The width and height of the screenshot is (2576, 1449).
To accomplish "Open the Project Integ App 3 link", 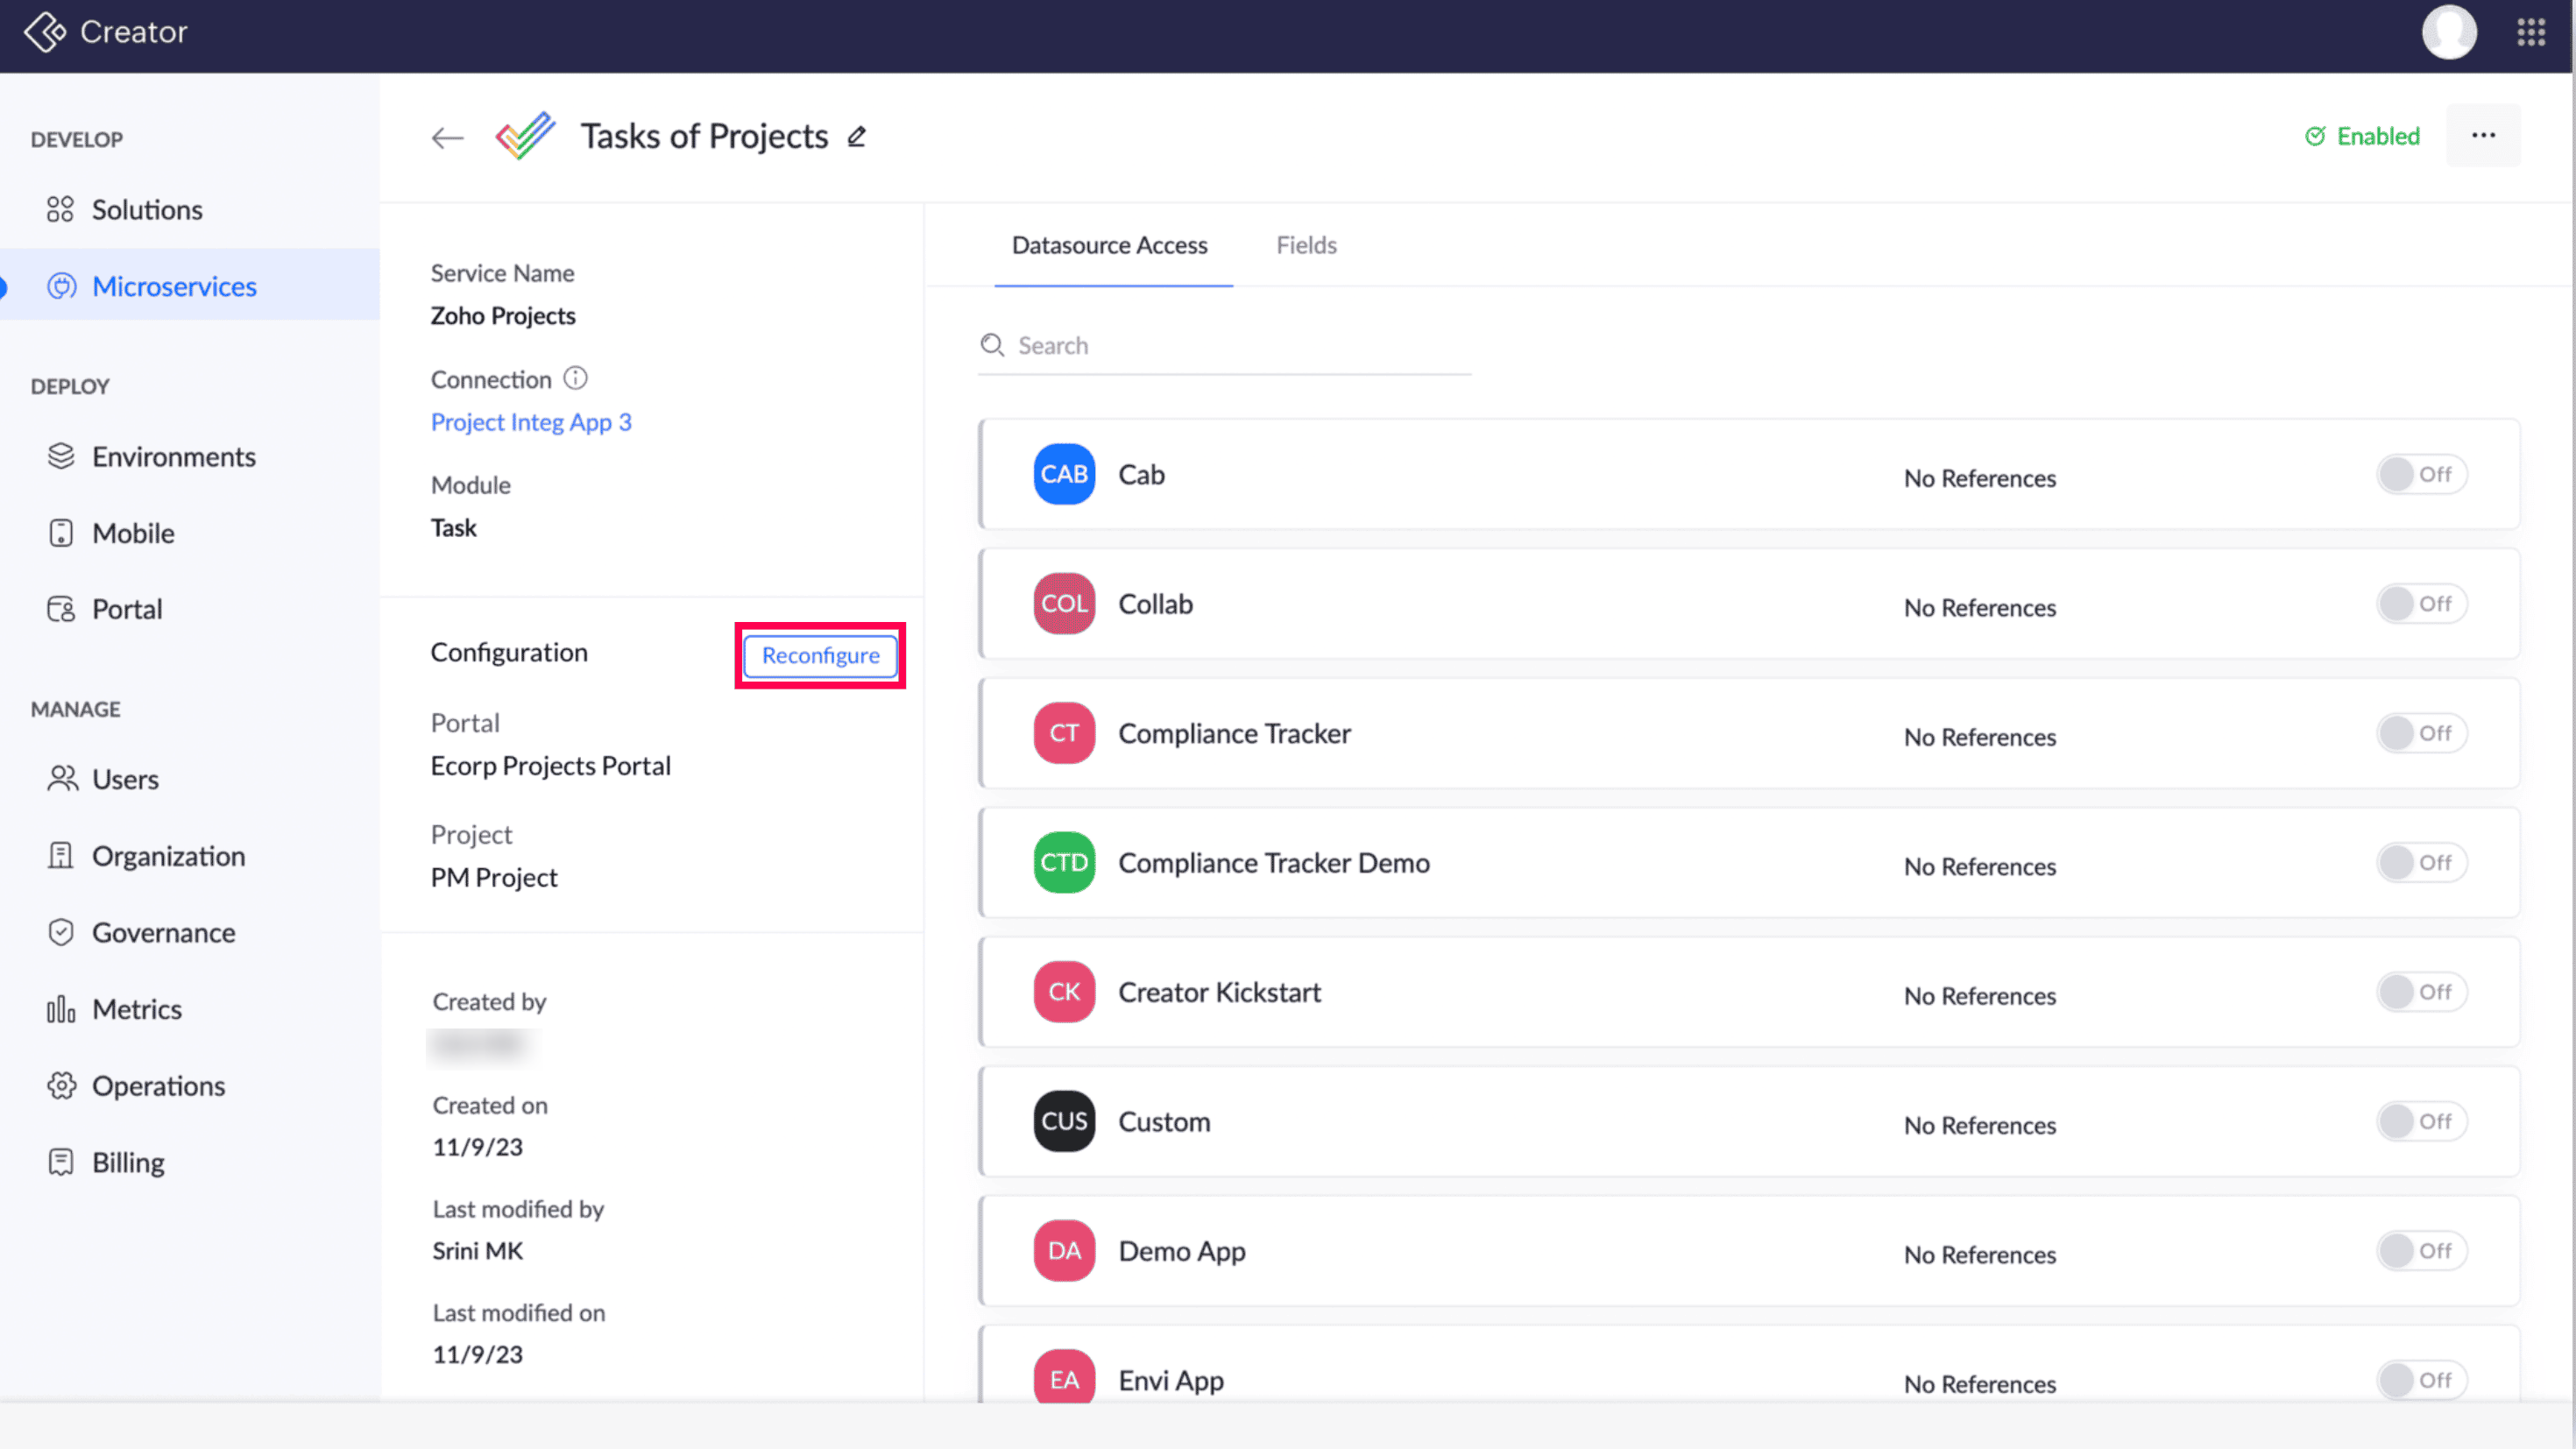I will pos(531,422).
